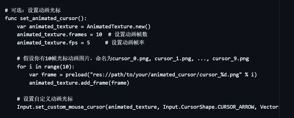Click the frames value 10
Viewport: 294px width, 118px height.
pyautogui.click(x=99, y=35)
